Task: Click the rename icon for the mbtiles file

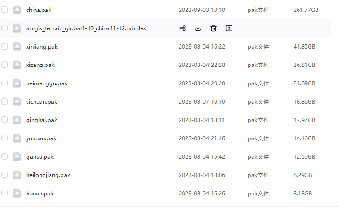Action: [x=229, y=28]
